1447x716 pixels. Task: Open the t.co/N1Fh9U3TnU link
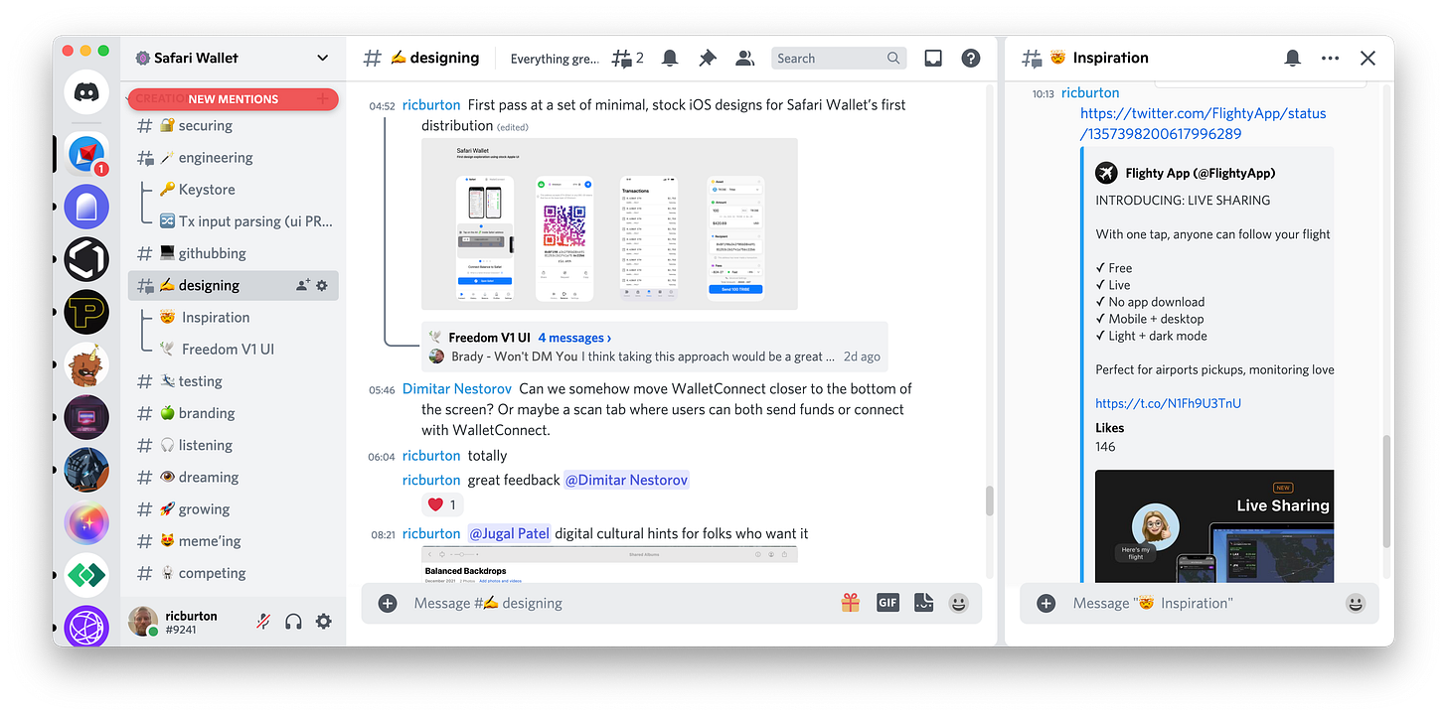coord(1168,403)
